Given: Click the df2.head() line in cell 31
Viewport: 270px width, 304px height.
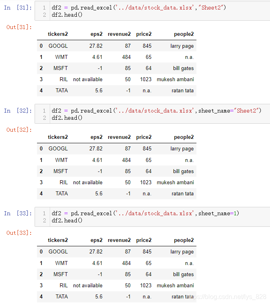Looking at the screenshot, I should (67, 15).
